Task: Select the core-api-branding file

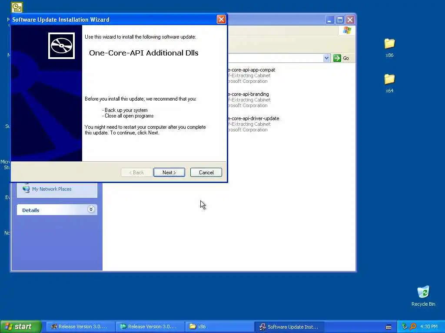Action: (x=248, y=94)
